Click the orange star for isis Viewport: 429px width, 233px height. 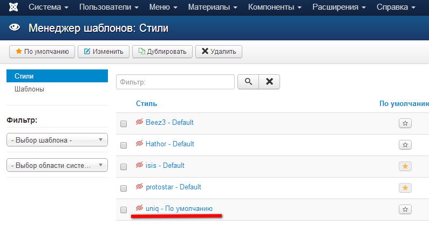(x=405, y=166)
